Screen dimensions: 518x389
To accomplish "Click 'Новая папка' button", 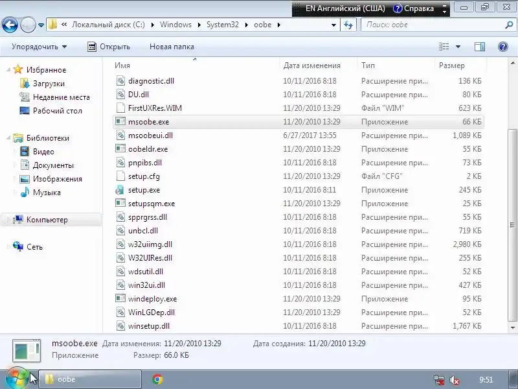I will [x=172, y=47].
